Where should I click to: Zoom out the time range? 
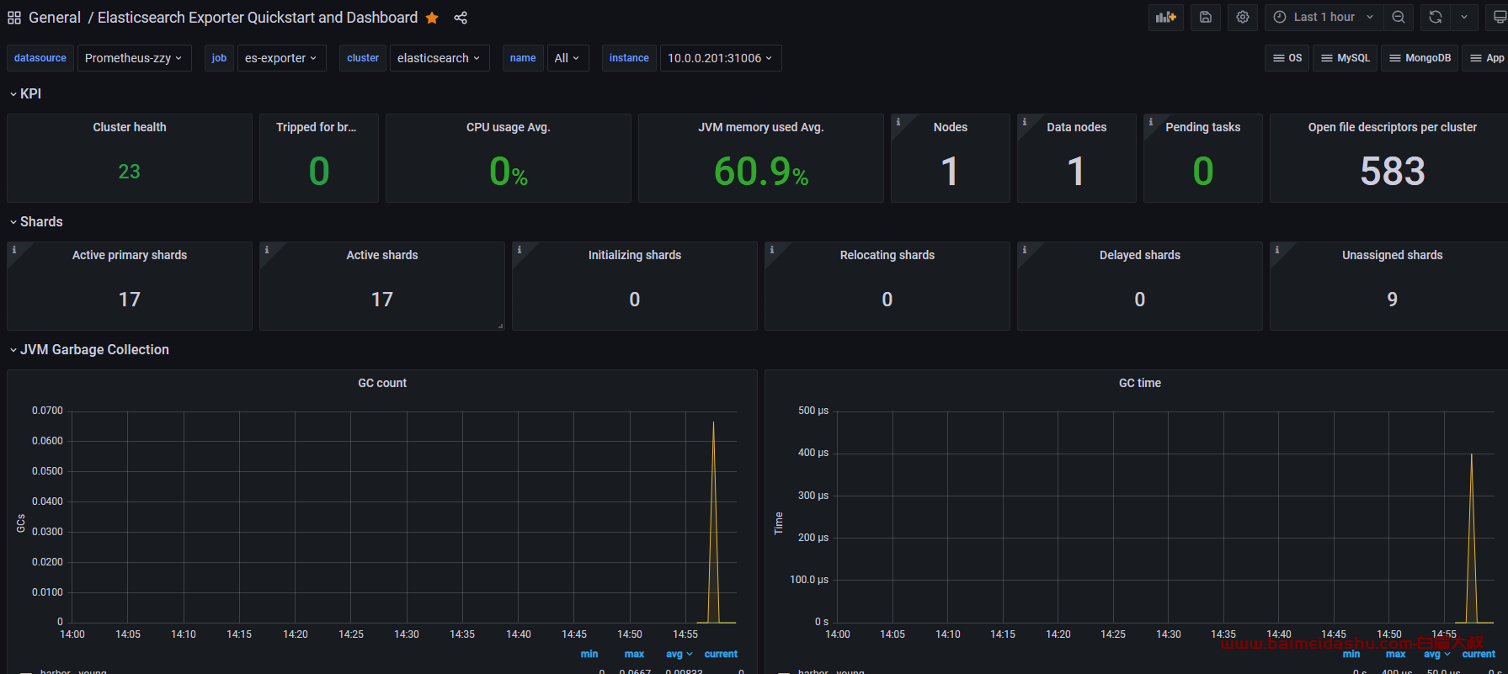[x=1399, y=17]
